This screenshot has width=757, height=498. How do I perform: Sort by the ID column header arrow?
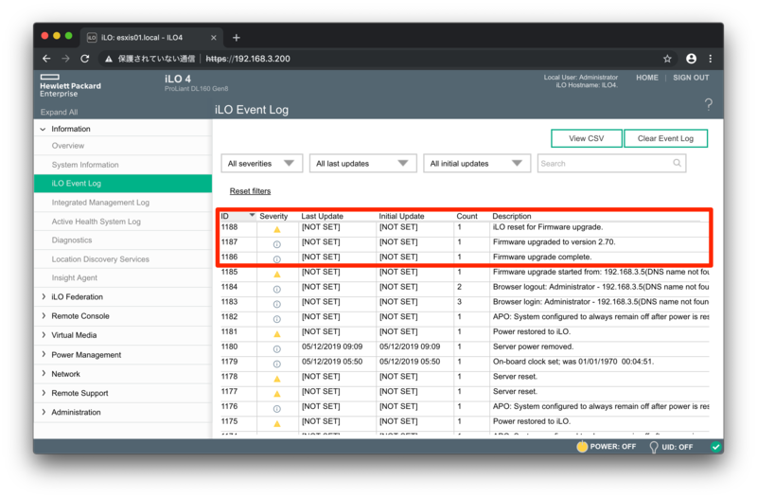252,215
